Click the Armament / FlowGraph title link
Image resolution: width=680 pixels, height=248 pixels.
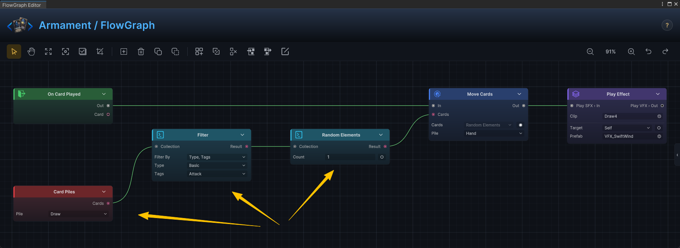coord(97,25)
